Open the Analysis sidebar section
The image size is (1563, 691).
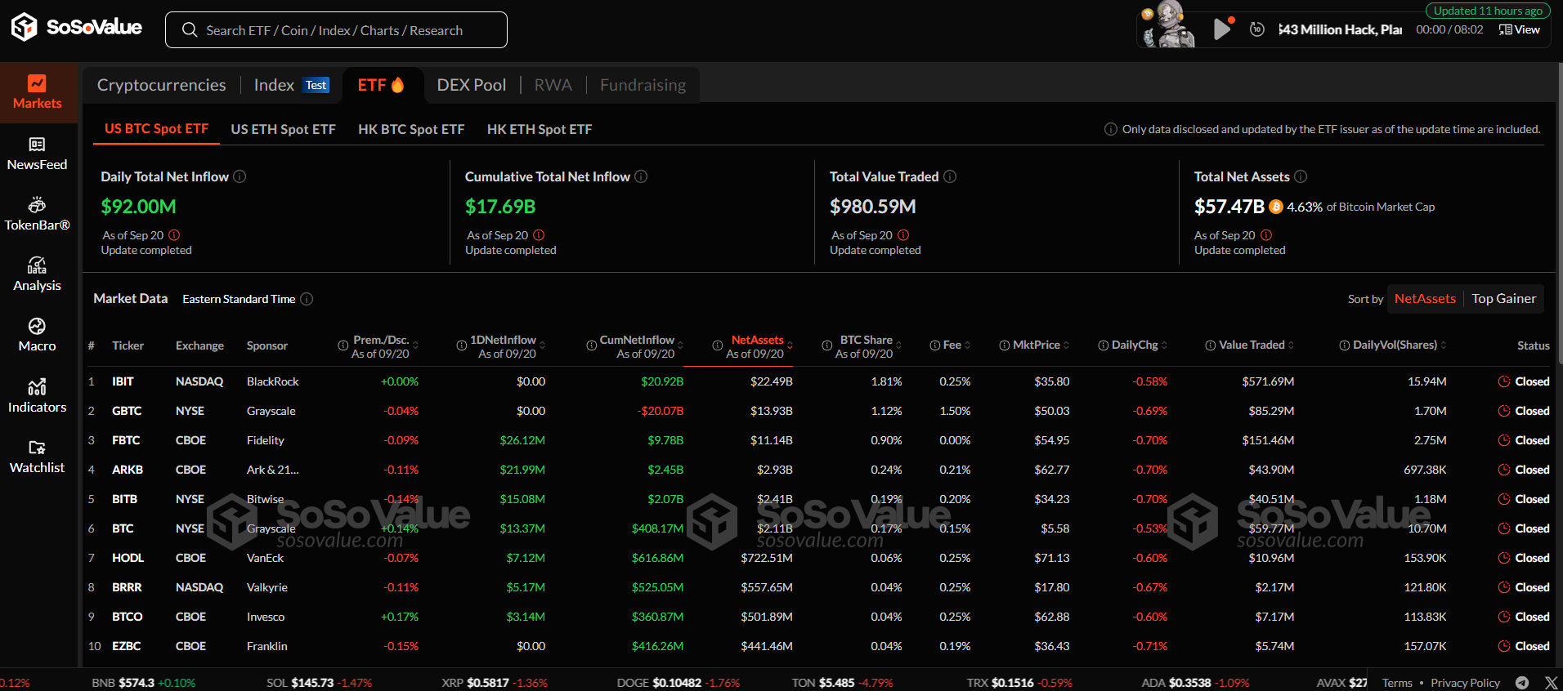(38, 274)
